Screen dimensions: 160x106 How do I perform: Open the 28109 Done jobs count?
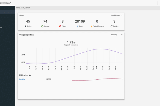[x=80, y=21]
